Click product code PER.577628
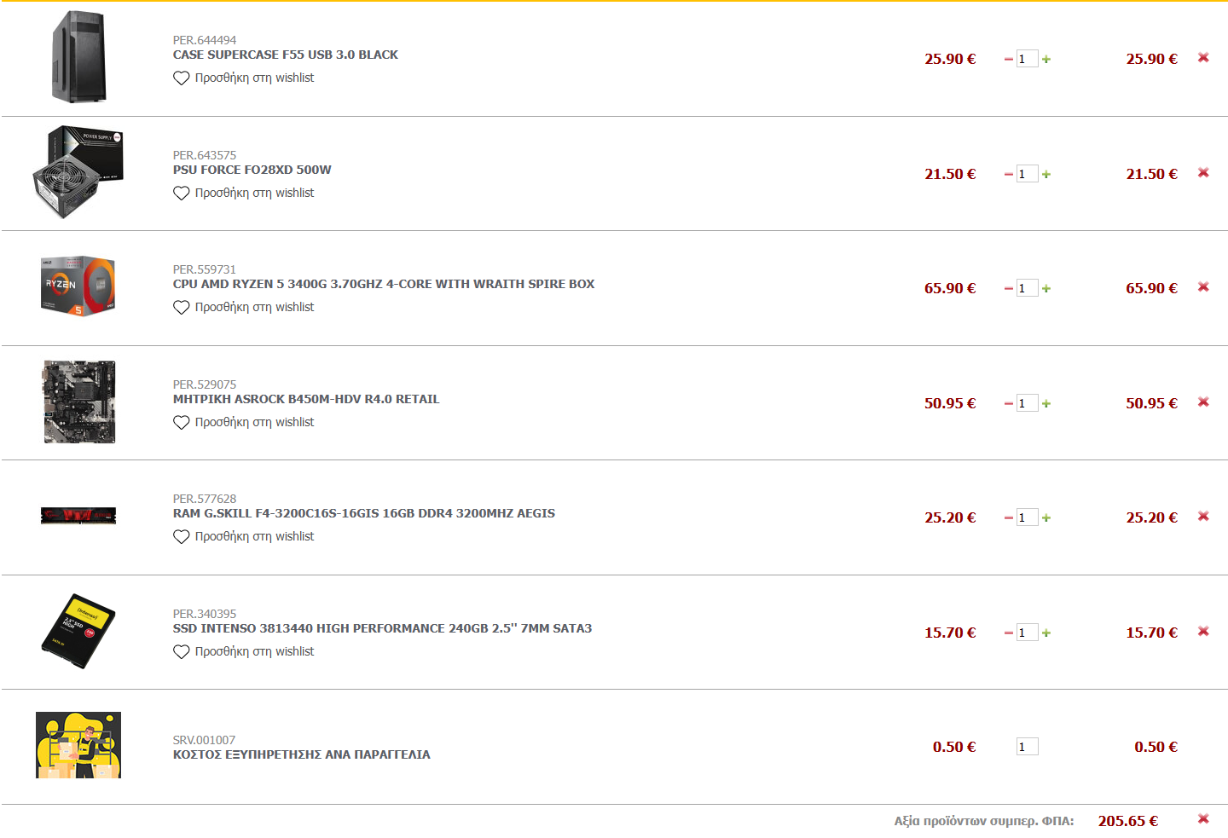Image resolution: width=1228 pixels, height=838 pixels. pos(205,499)
